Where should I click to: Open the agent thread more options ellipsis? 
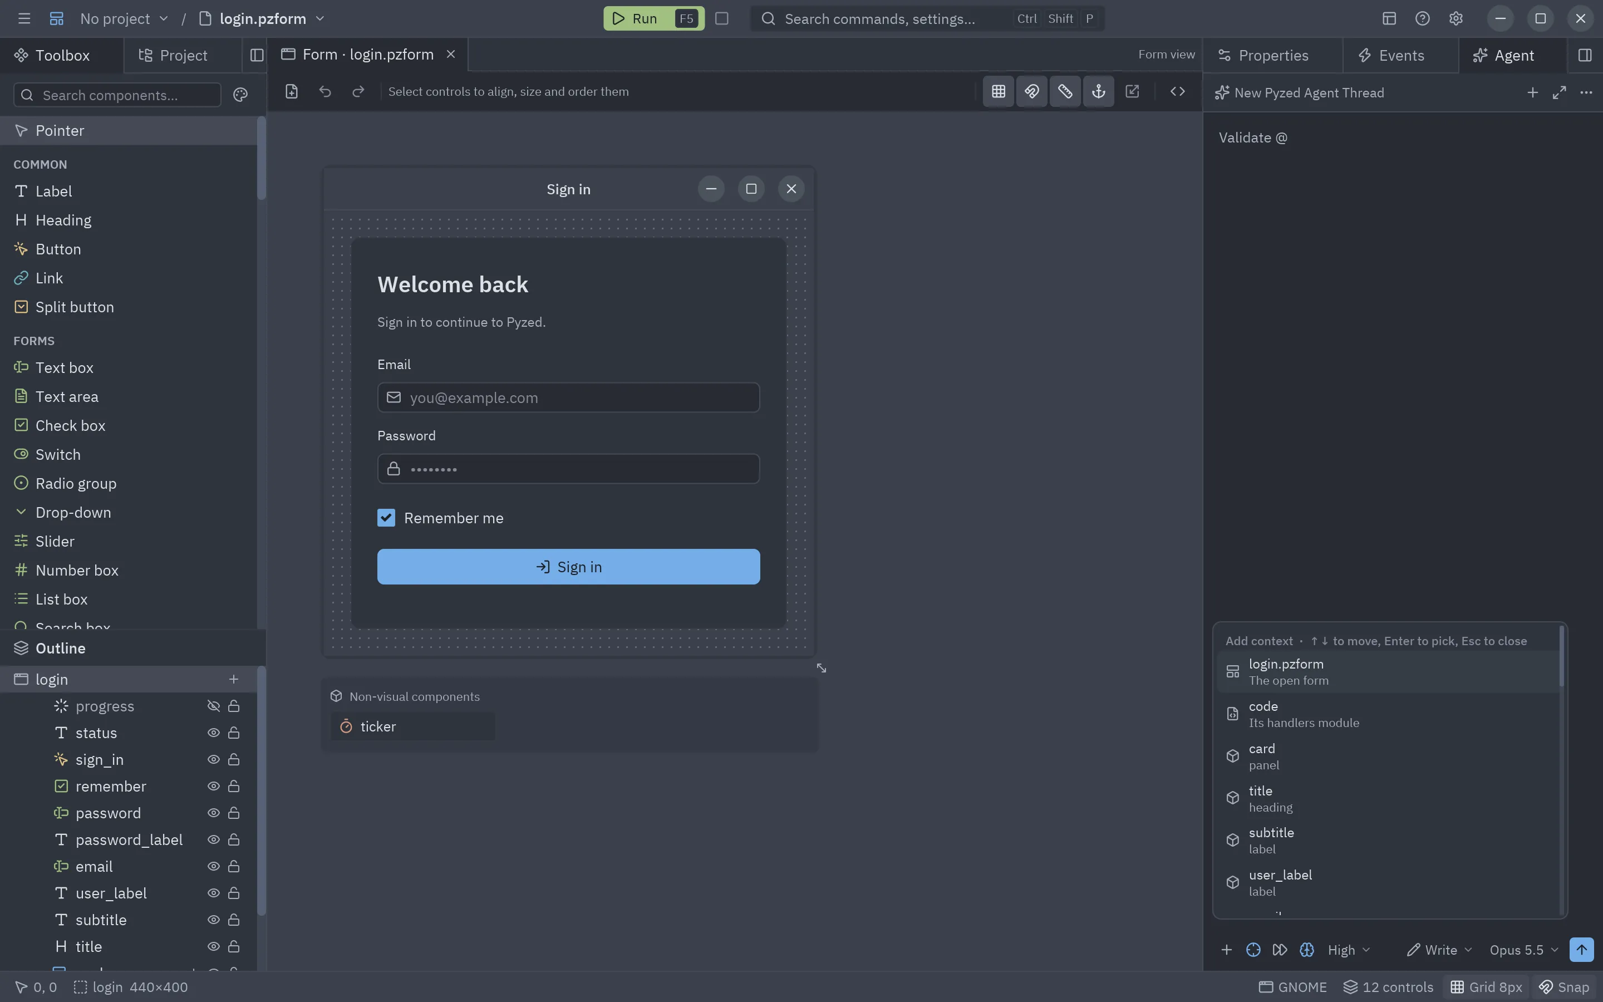1586,93
